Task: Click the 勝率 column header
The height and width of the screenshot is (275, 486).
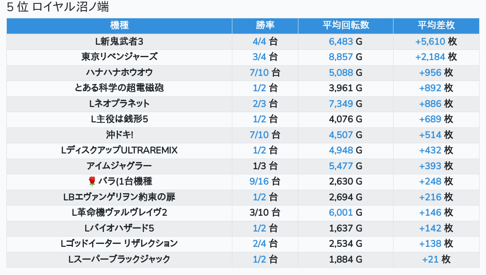Action: [265, 26]
